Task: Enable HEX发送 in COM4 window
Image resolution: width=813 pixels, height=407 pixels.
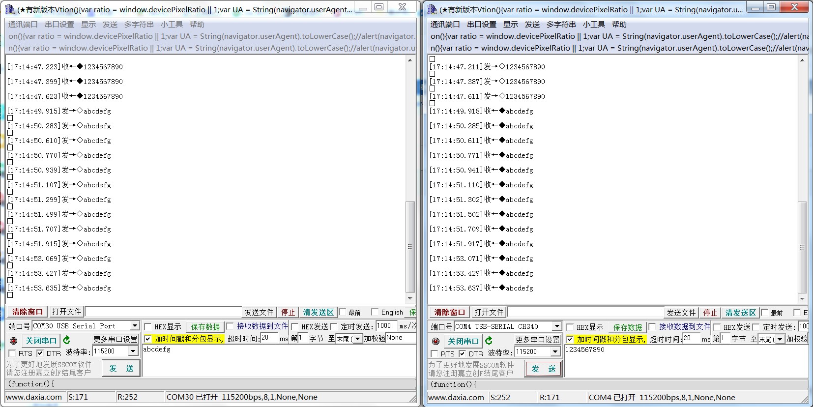Action: pos(717,327)
